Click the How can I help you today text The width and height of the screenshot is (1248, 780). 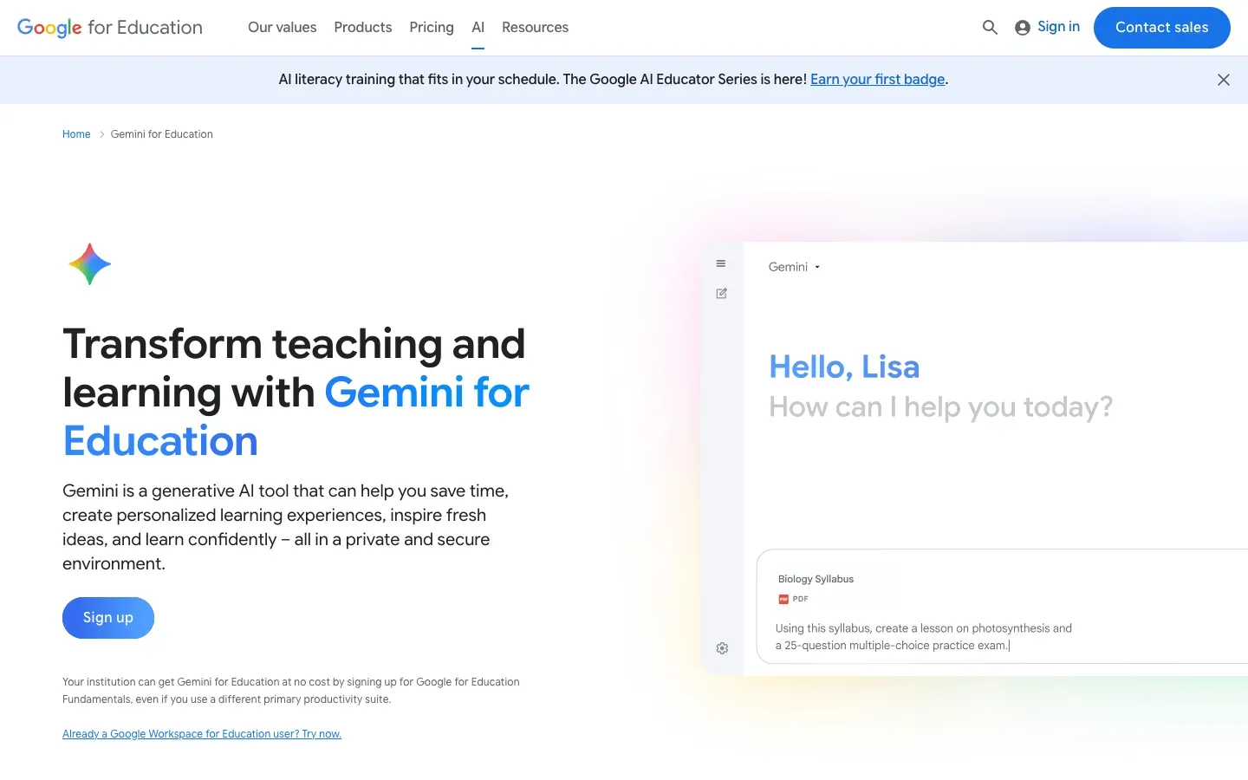pos(940,407)
